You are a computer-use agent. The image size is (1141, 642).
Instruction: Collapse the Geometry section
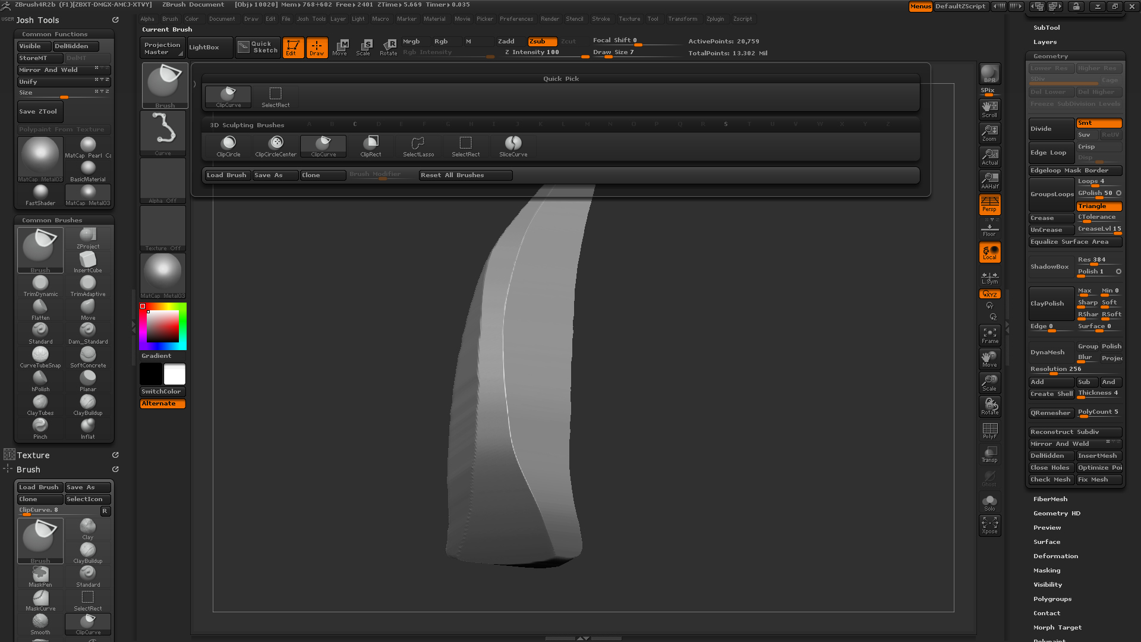(1050, 56)
